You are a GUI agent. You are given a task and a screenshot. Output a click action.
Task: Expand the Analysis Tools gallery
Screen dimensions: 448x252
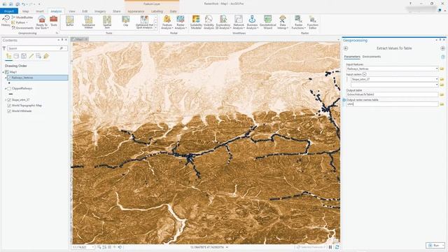click(155, 28)
